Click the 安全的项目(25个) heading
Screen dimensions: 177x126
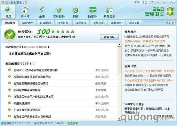20,63
